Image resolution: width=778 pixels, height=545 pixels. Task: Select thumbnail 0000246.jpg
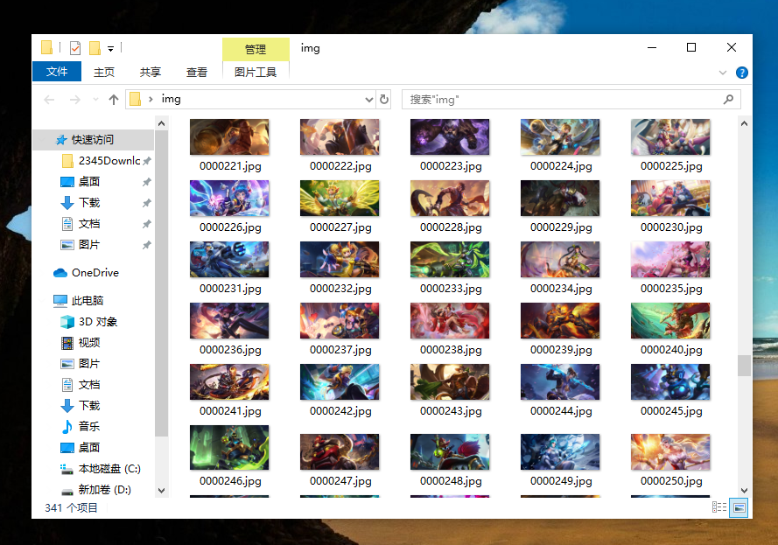229,447
